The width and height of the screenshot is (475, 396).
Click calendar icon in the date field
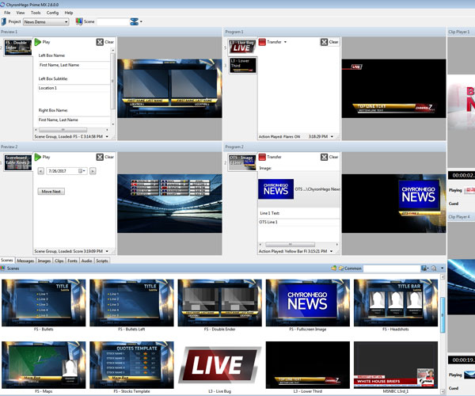tap(81, 171)
